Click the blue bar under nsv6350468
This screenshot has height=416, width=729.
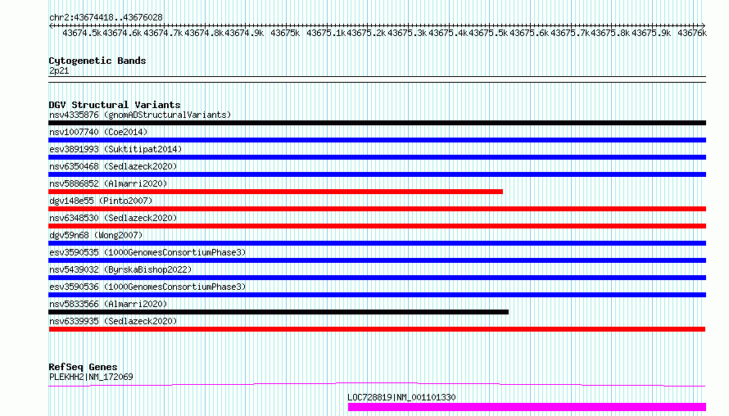pyautogui.click(x=377, y=174)
